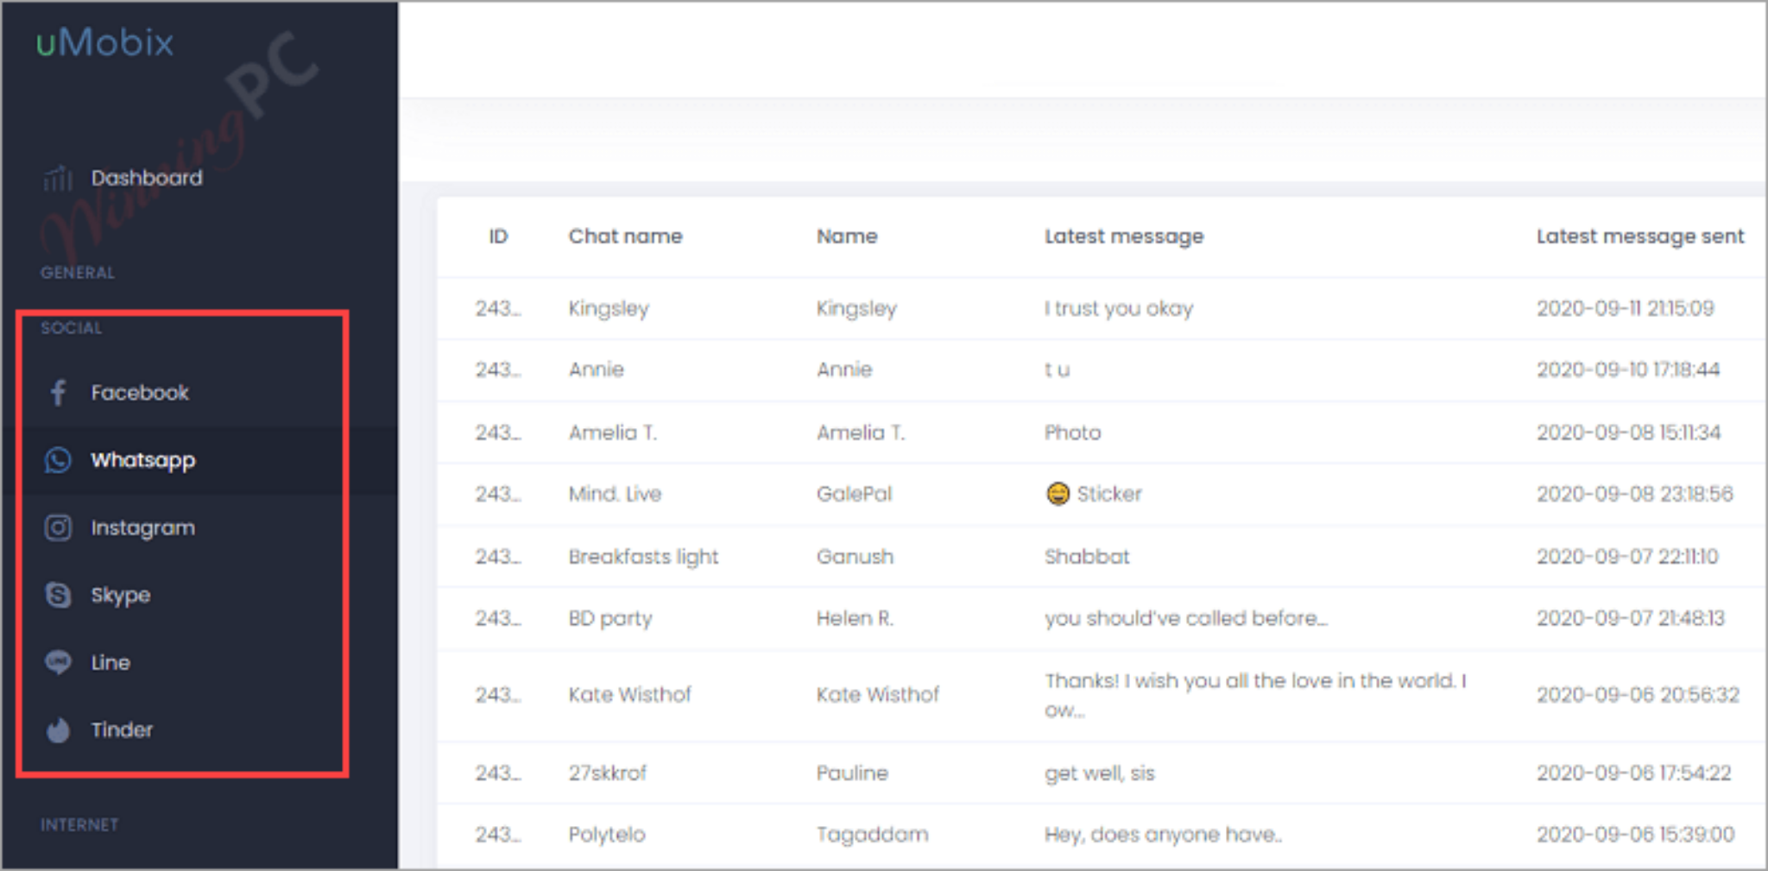Open the 27skkrof chat from Pauline

pos(607,773)
